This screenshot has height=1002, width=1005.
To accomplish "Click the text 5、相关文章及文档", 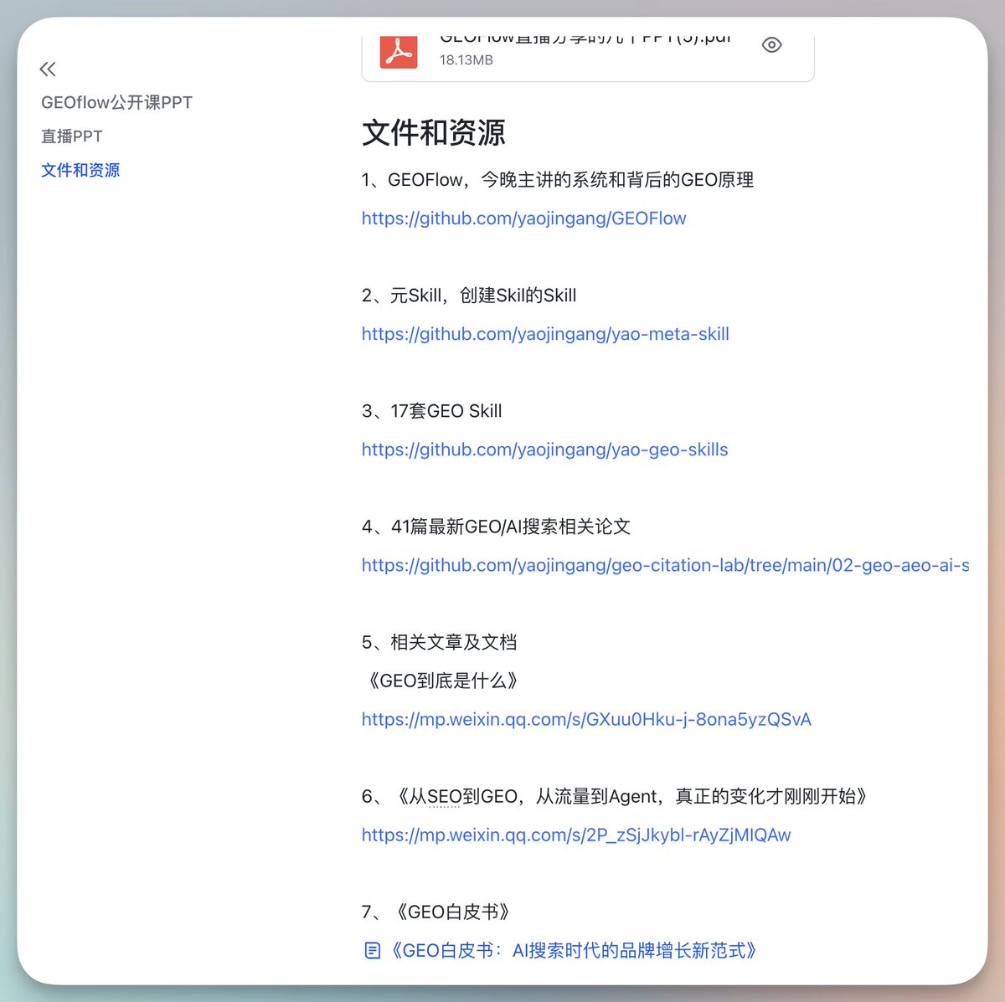I will [440, 642].
